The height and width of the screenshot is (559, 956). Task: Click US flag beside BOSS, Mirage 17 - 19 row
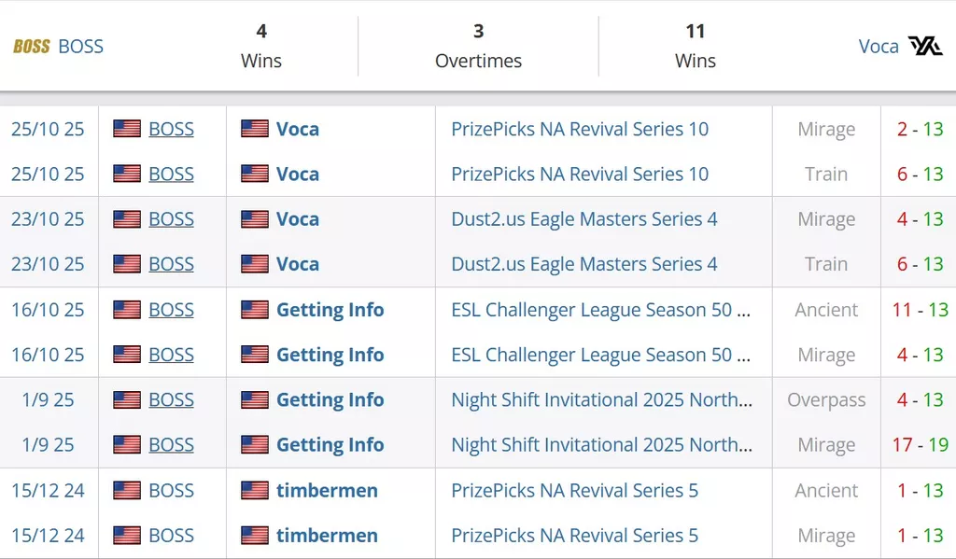tap(127, 445)
